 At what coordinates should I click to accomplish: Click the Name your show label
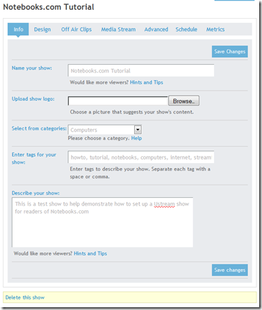click(32, 68)
